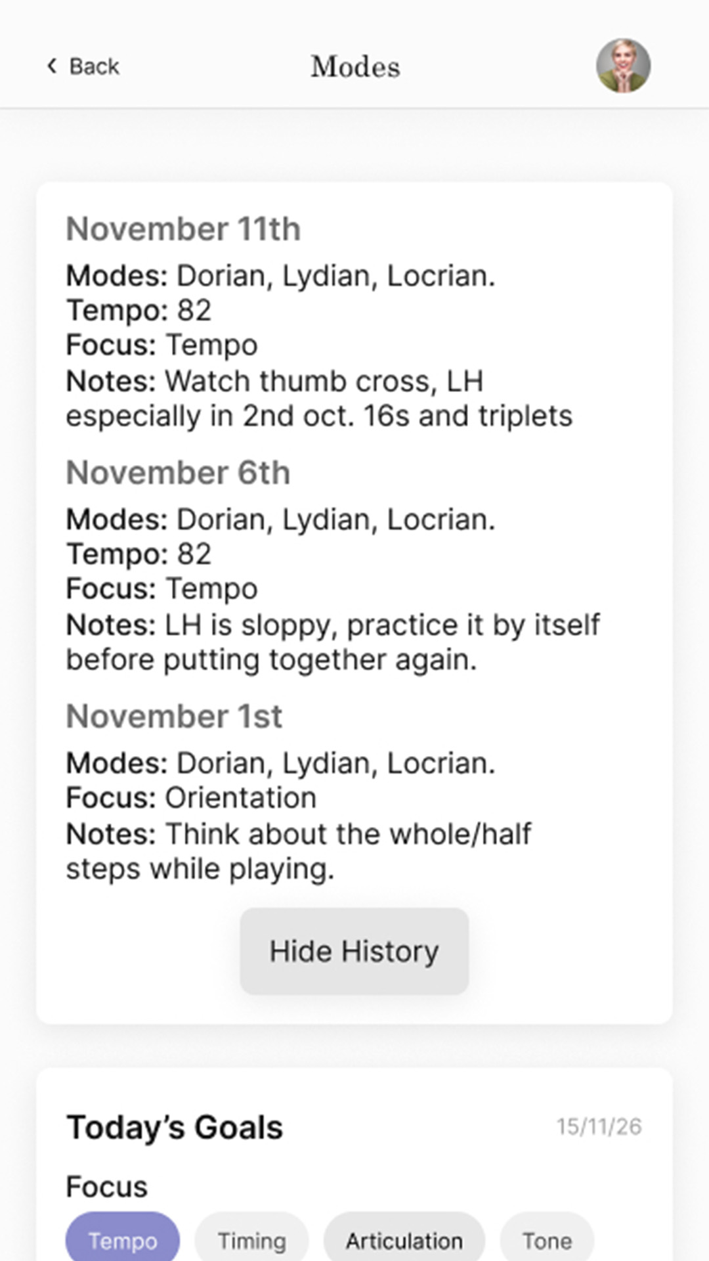
Task: Click the Hide History button
Action: [x=354, y=951]
